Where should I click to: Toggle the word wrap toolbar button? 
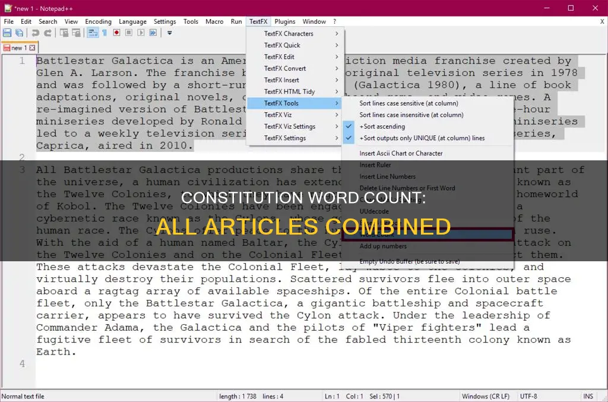pos(93,33)
